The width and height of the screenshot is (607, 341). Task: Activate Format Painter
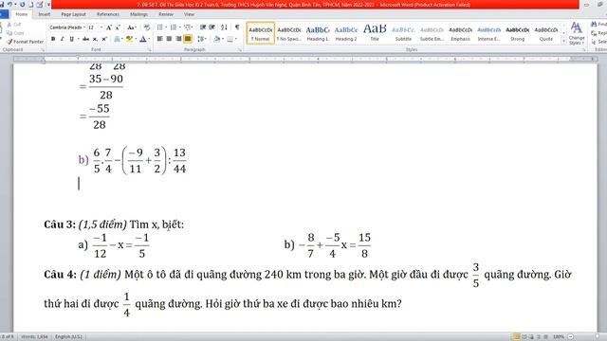pyautogui.click(x=26, y=42)
